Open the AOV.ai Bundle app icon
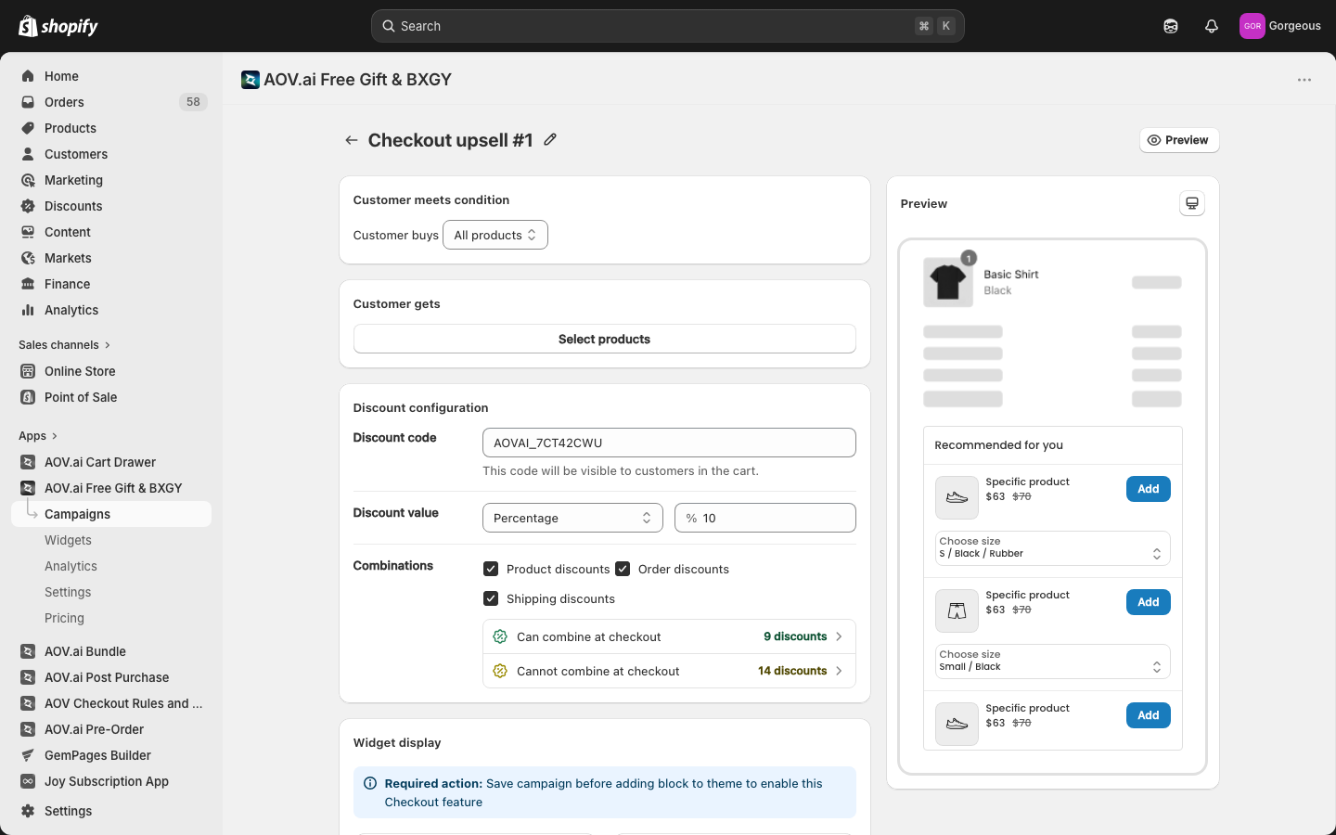The height and width of the screenshot is (835, 1336). coord(28,651)
